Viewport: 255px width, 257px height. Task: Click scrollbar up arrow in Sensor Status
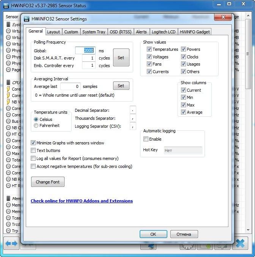click(x=248, y=16)
